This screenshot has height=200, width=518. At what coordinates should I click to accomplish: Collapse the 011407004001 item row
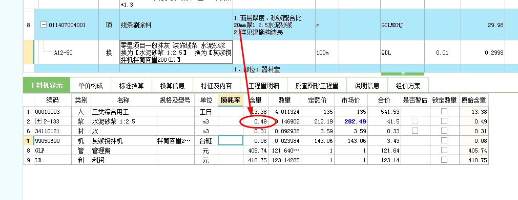click(43, 24)
